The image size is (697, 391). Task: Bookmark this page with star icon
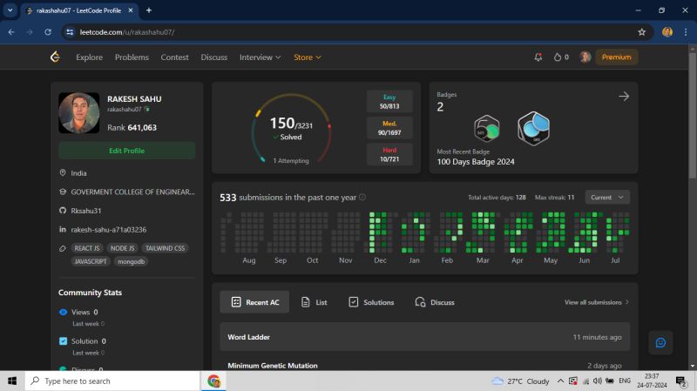click(x=642, y=32)
